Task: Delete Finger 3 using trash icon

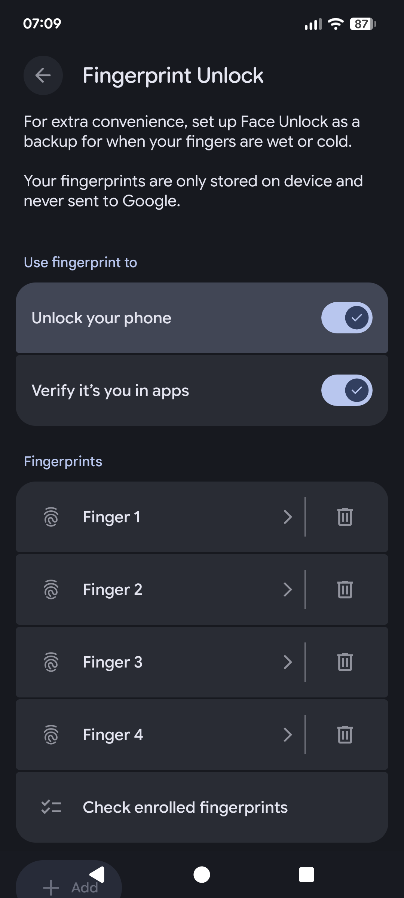Action: point(345,662)
